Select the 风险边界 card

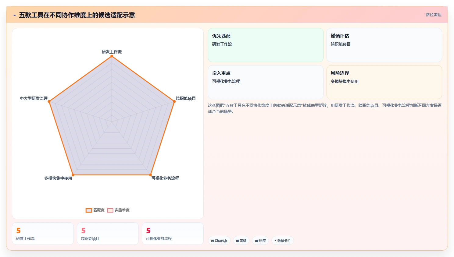pos(384,82)
